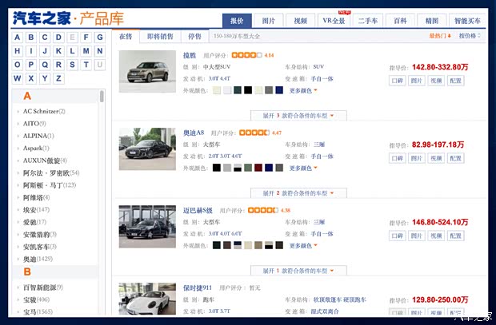
Task: Jump to brands starting with letter S
Action: click(73, 65)
